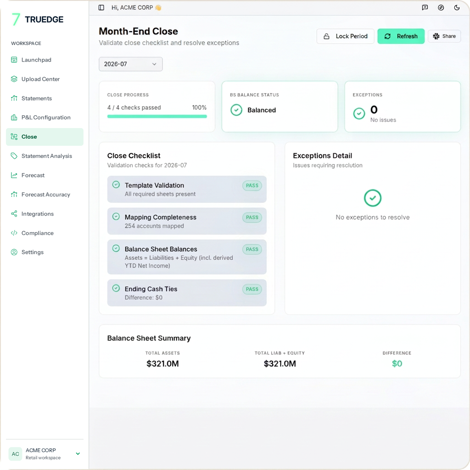Viewport: 470px width, 470px height.
Task: Click the 100% progress value
Action: tap(199, 107)
